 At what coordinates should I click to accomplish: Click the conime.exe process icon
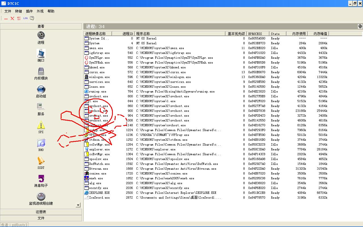click(x=86, y=173)
